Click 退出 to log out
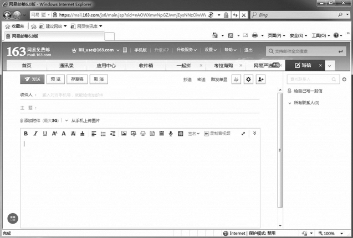 click(248, 50)
